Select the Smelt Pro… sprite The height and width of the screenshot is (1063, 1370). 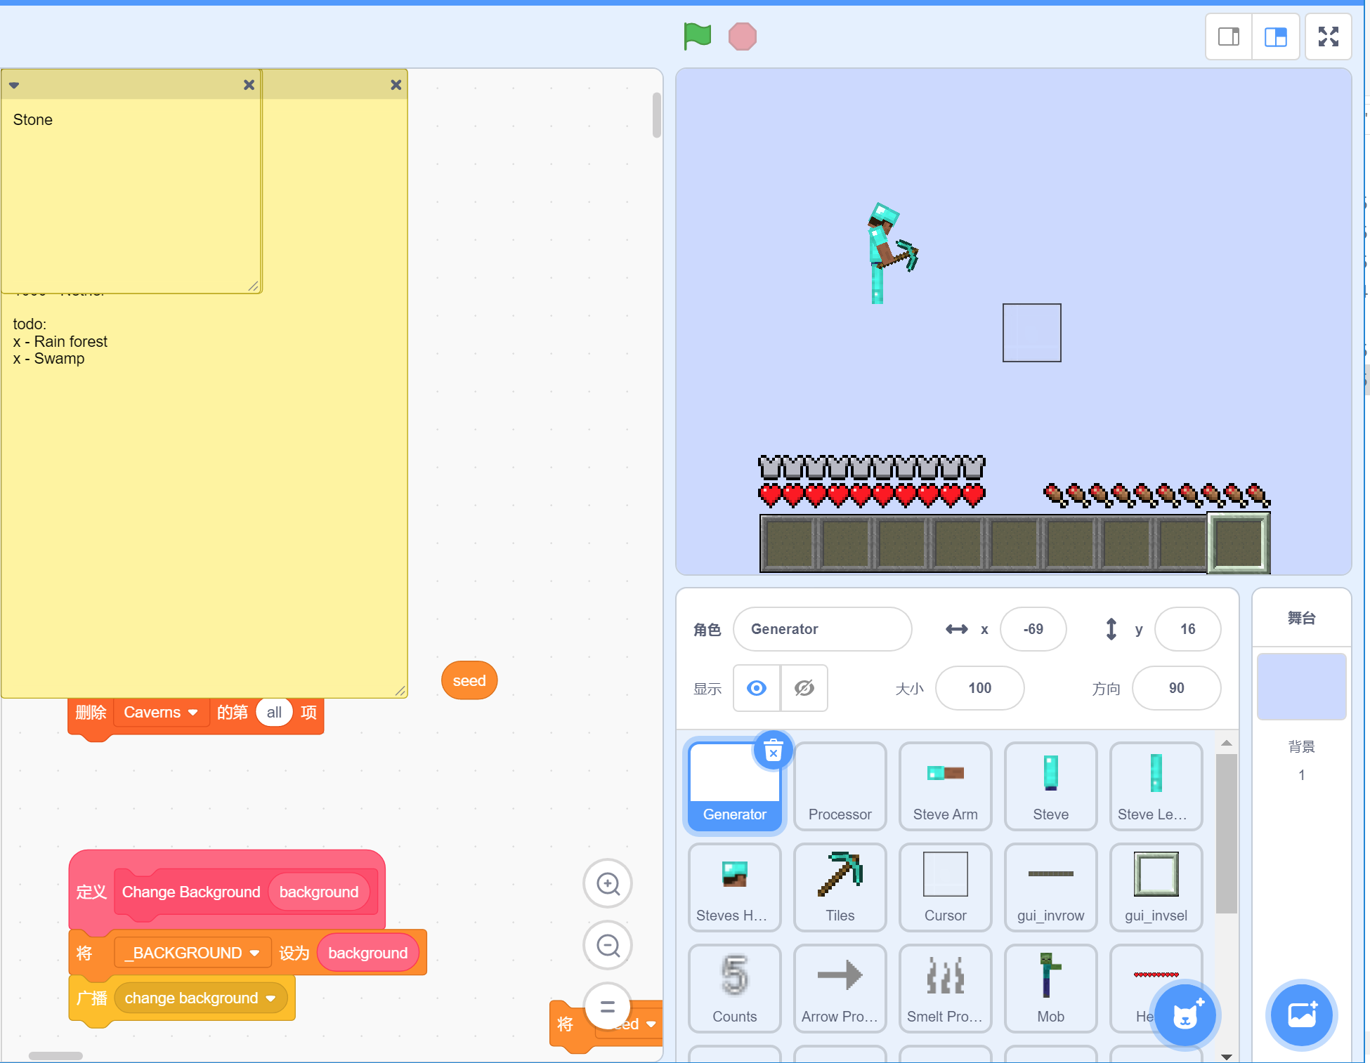945,989
